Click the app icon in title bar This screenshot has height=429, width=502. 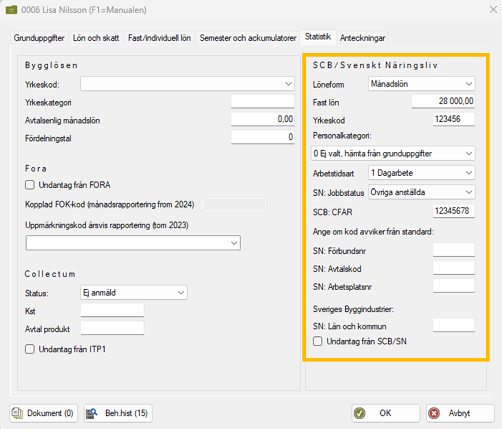[11, 9]
